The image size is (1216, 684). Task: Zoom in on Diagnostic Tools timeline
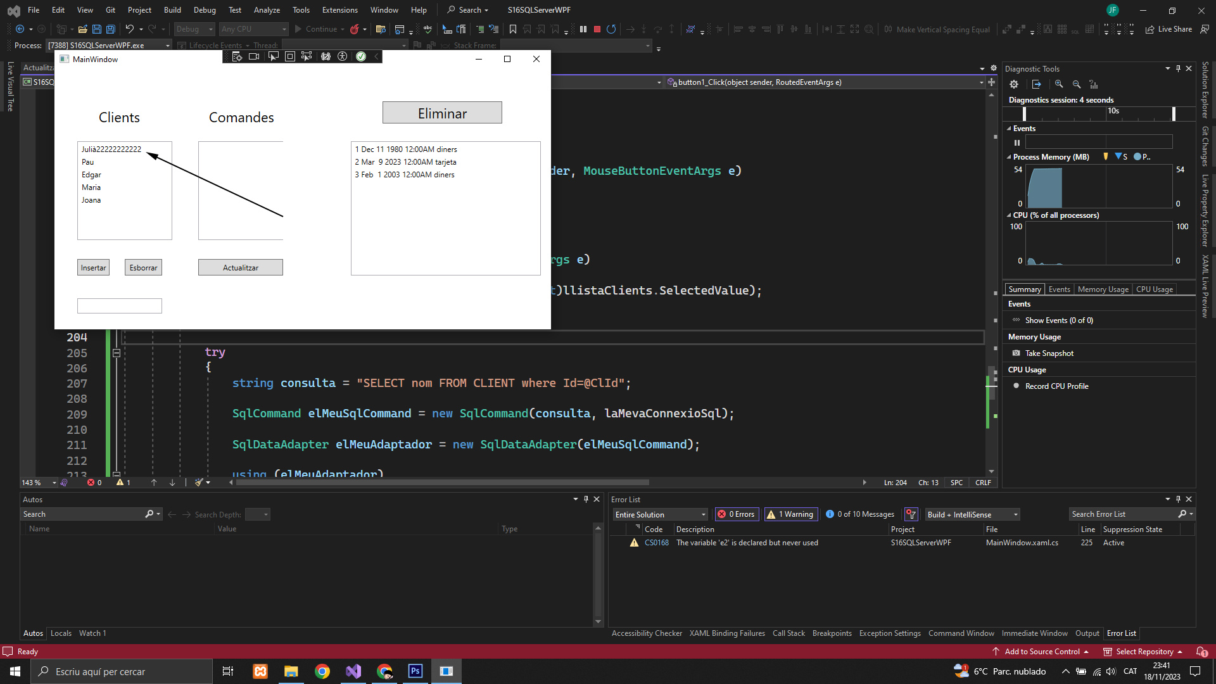coord(1059,84)
